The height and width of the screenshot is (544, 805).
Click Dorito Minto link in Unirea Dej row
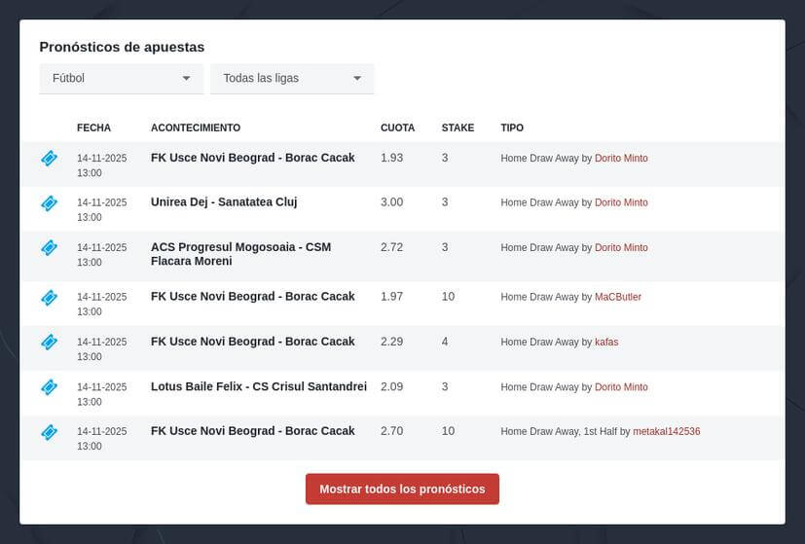(621, 202)
